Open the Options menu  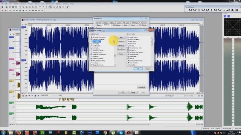tap(59, 4)
